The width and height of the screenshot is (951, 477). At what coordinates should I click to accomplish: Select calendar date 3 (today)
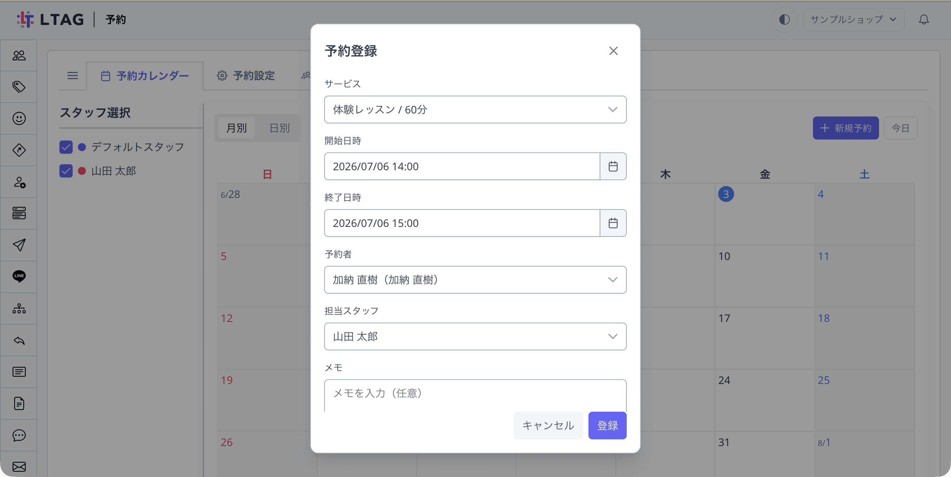[x=726, y=194]
